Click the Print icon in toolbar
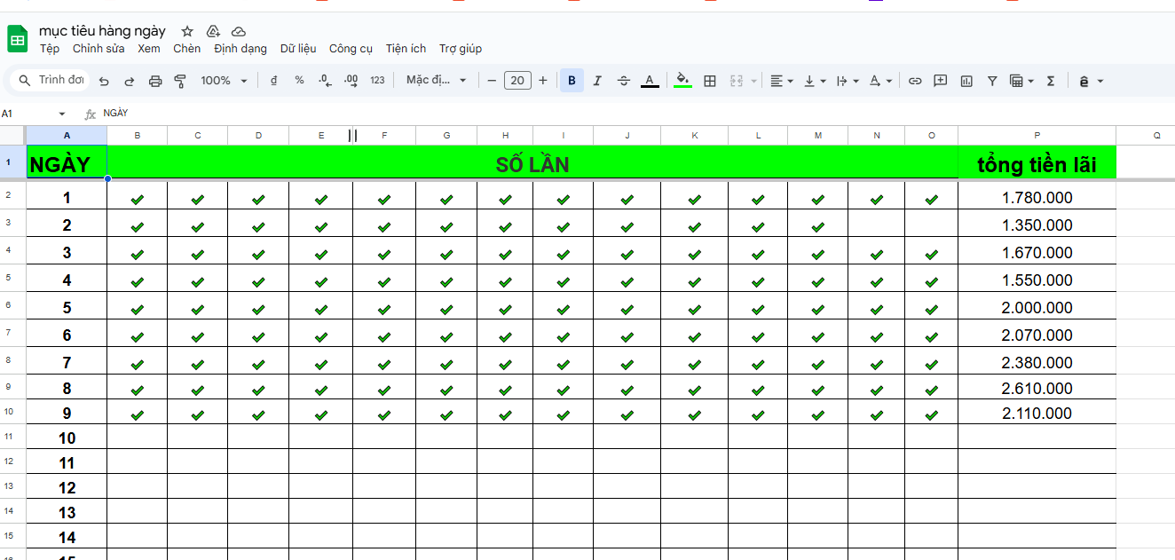Screen dimensions: 1175x560 pos(155,81)
